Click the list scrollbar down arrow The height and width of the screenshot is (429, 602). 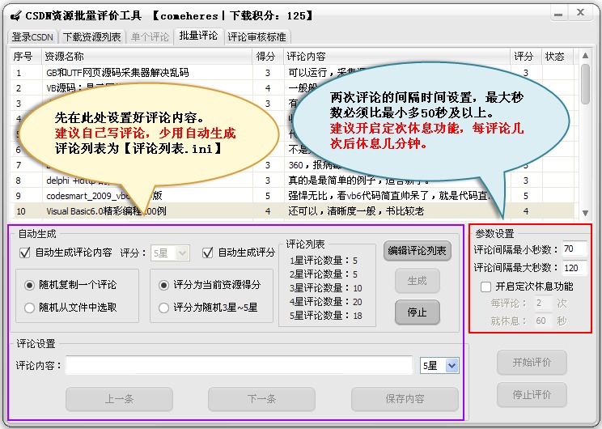585,213
